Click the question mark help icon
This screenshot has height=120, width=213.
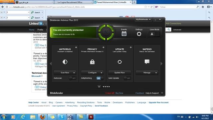(162, 93)
